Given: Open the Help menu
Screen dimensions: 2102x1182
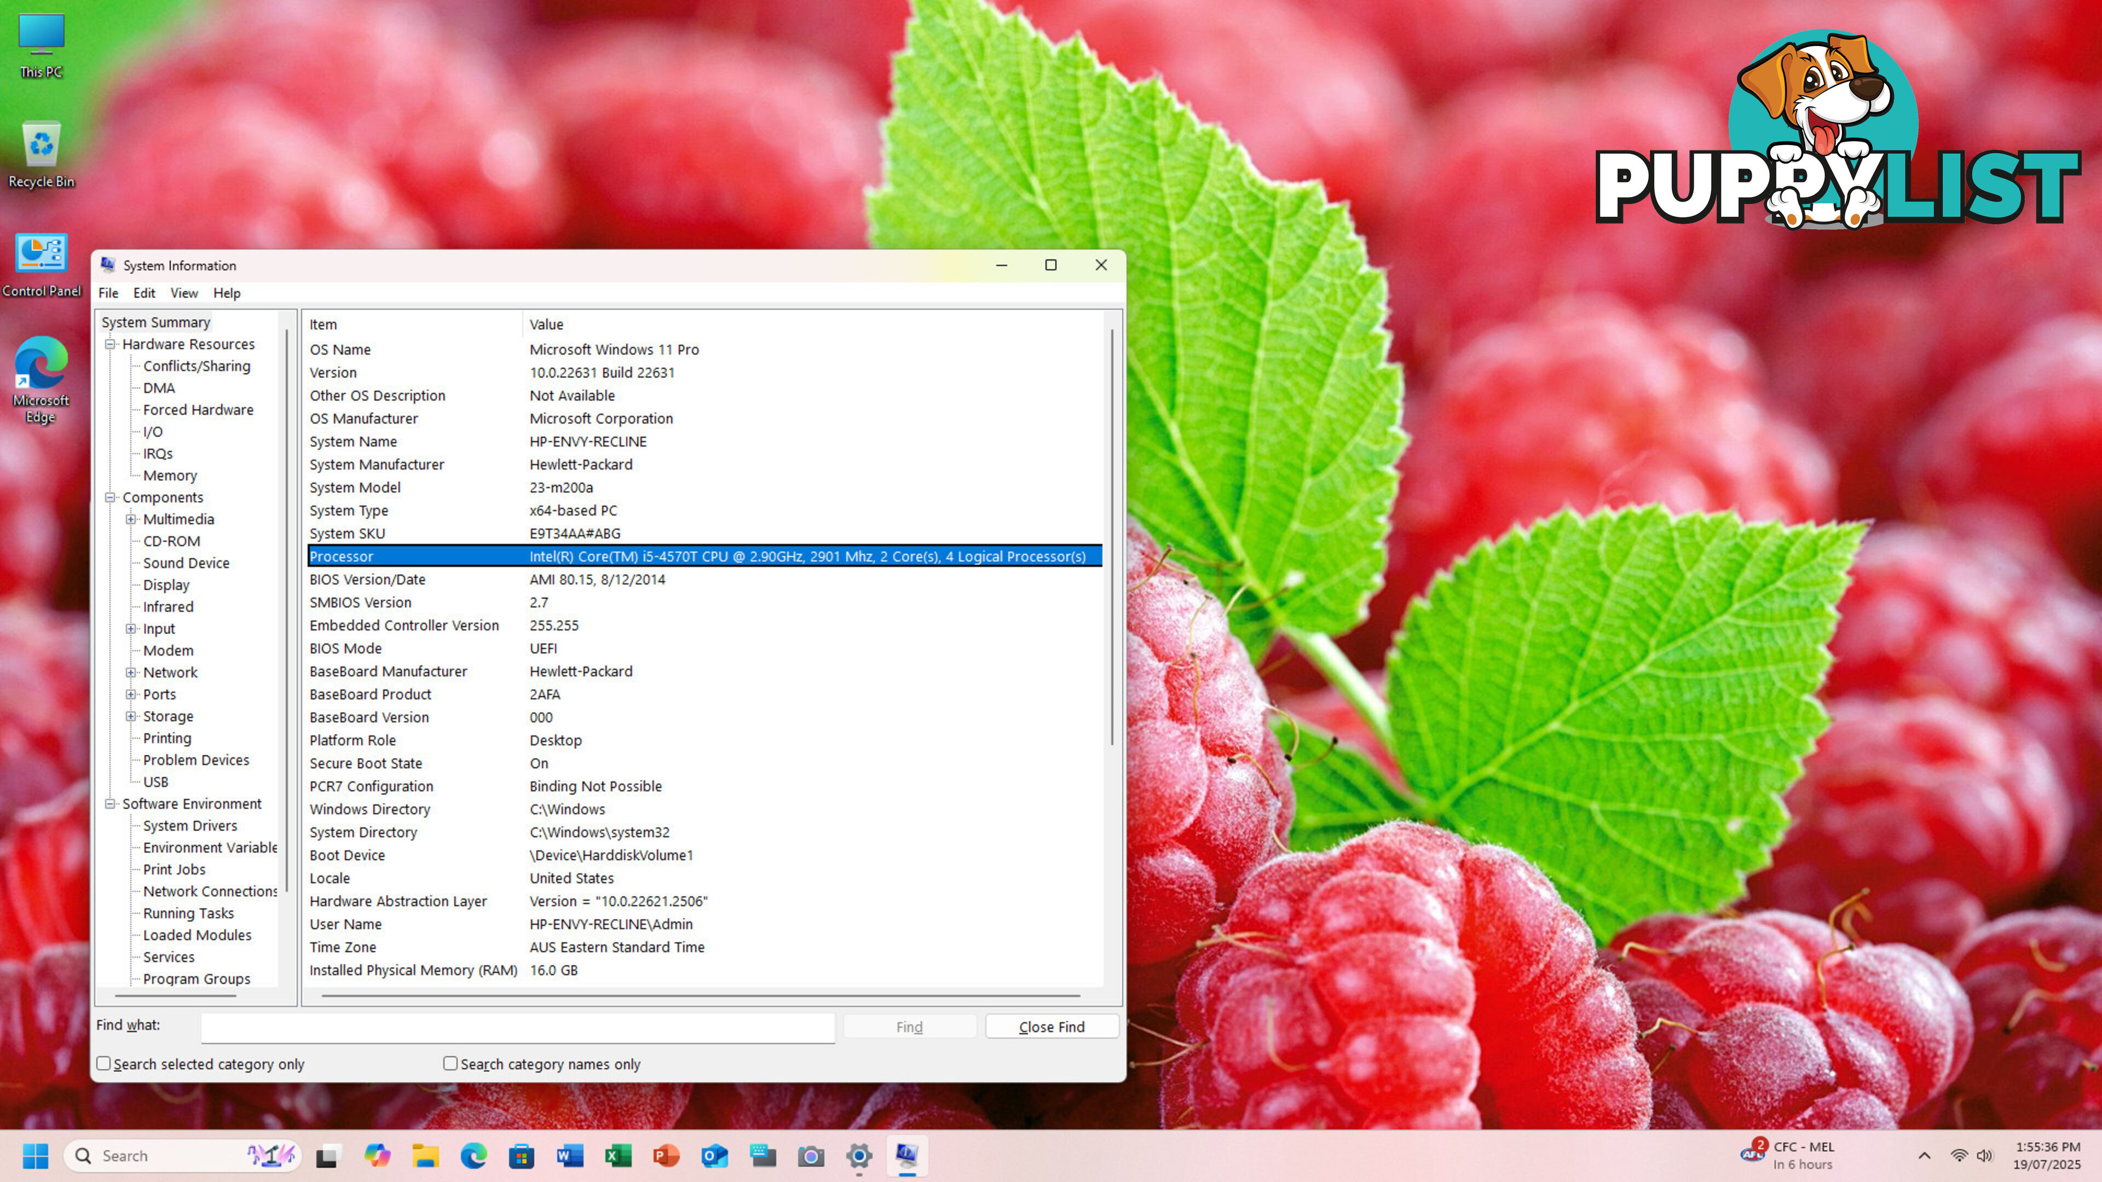Looking at the screenshot, I should point(227,293).
